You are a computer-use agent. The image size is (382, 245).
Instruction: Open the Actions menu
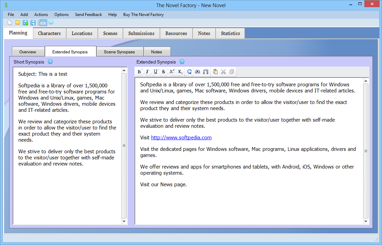pyautogui.click(x=41, y=15)
